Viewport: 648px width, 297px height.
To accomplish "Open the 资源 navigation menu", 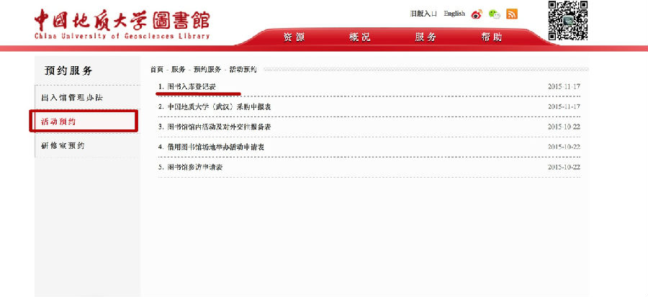I will (x=294, y=37).
